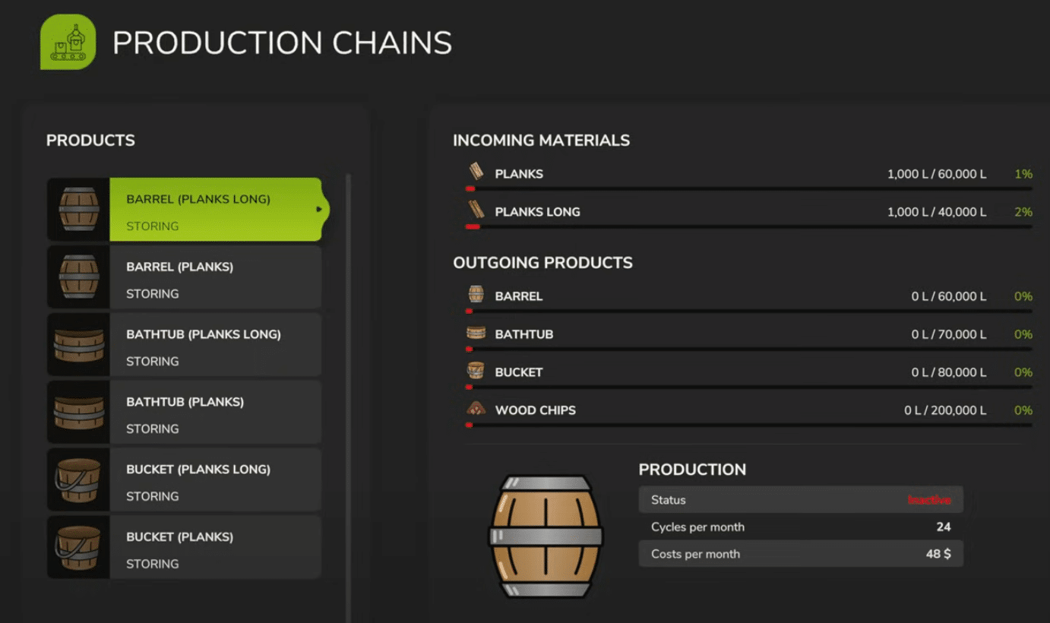Screen dimensions: 1050x623
Task: Choose Bucket (Planks) from products list
Action: point(215,548)
